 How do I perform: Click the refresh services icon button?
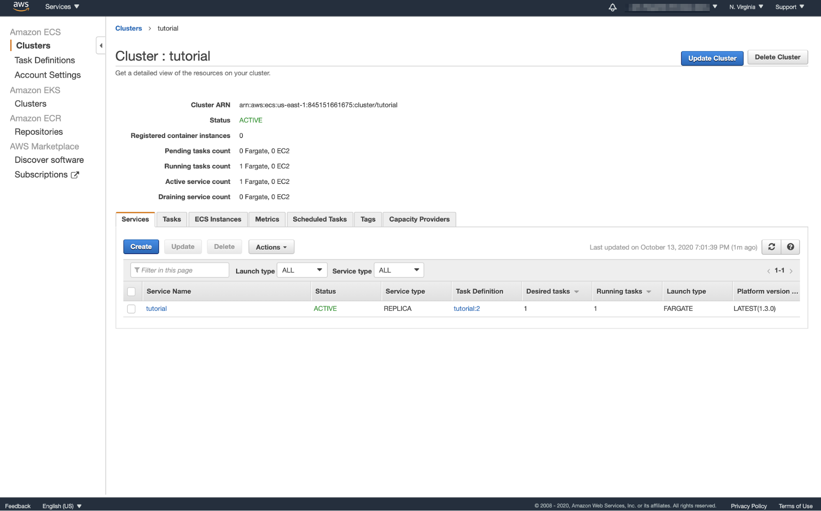(771, 247)
